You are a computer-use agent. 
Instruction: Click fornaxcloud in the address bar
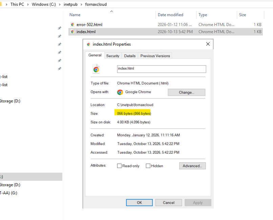pos(96,4)
